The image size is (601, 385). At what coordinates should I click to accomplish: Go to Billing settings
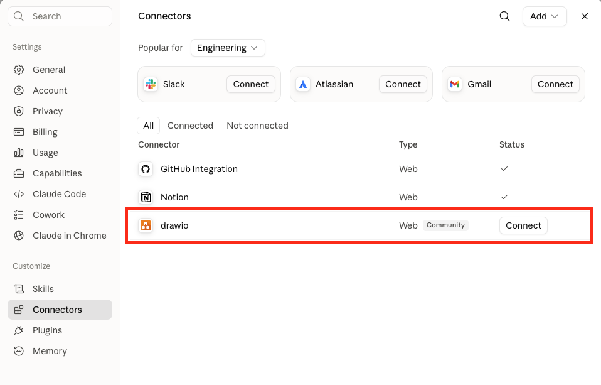60,132
